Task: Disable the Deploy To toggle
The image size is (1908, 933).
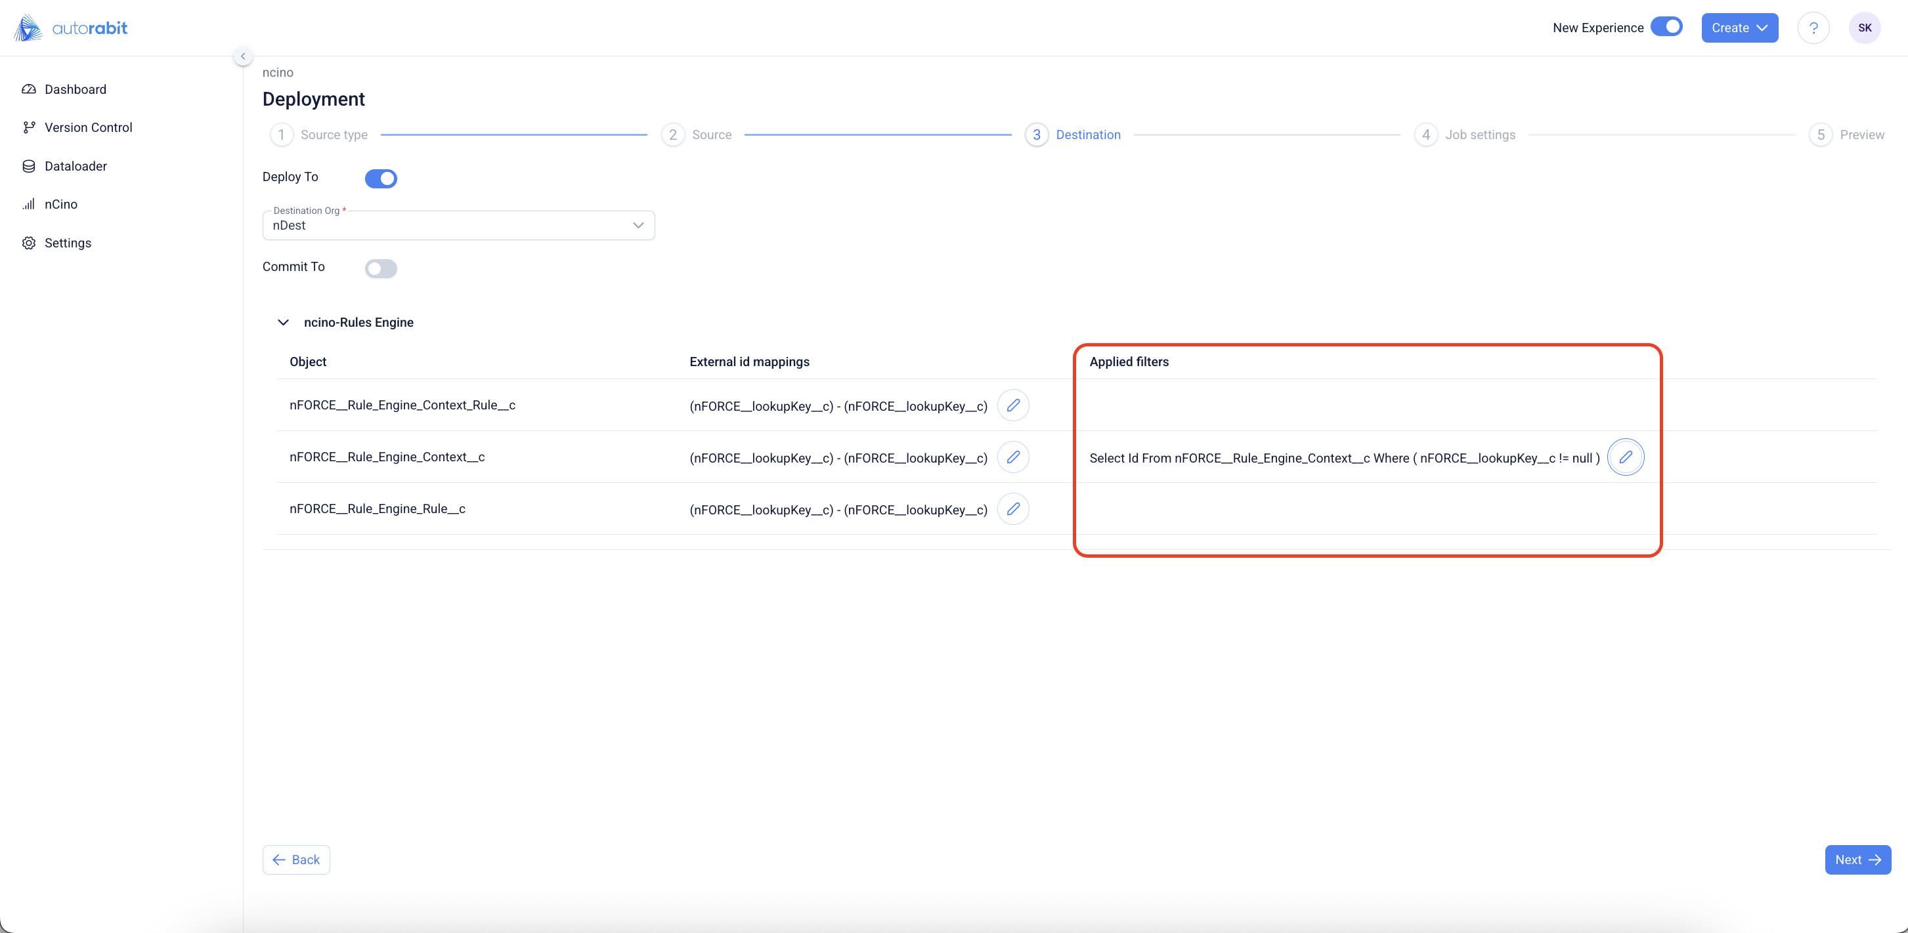Action: [381, 178]
